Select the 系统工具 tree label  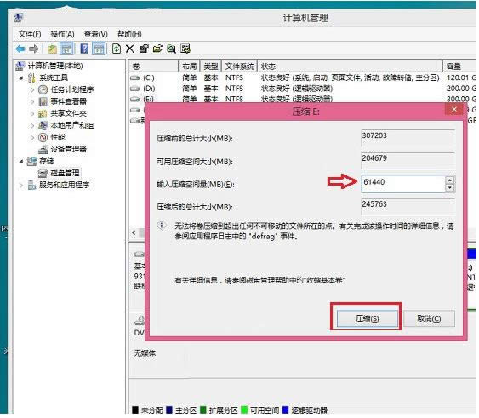point(54,77)
